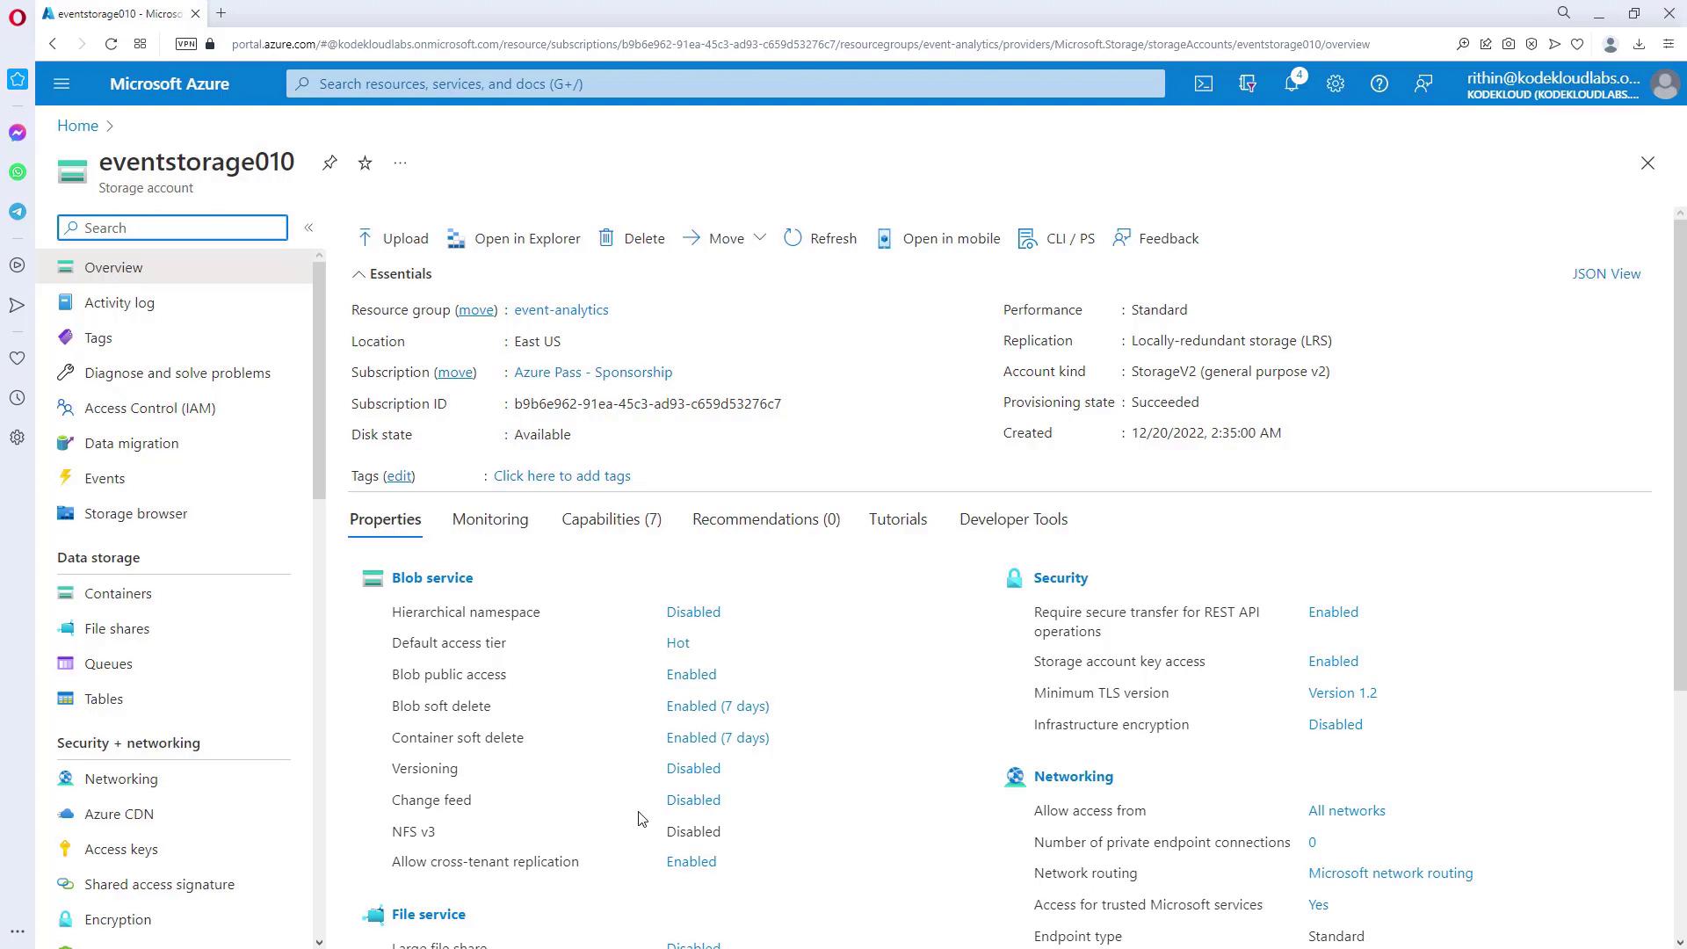Click the JSON View link
The height and width of the screenshot is (949, 1687).
(x=1605, y=274)
